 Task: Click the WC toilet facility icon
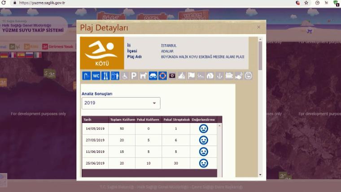tap(96, 76)
